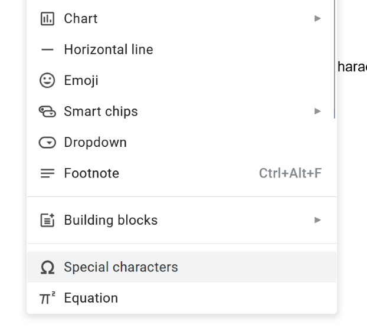Click the Dropdown pill-shaped icon
367x332 pixels.
coord(47,143)
